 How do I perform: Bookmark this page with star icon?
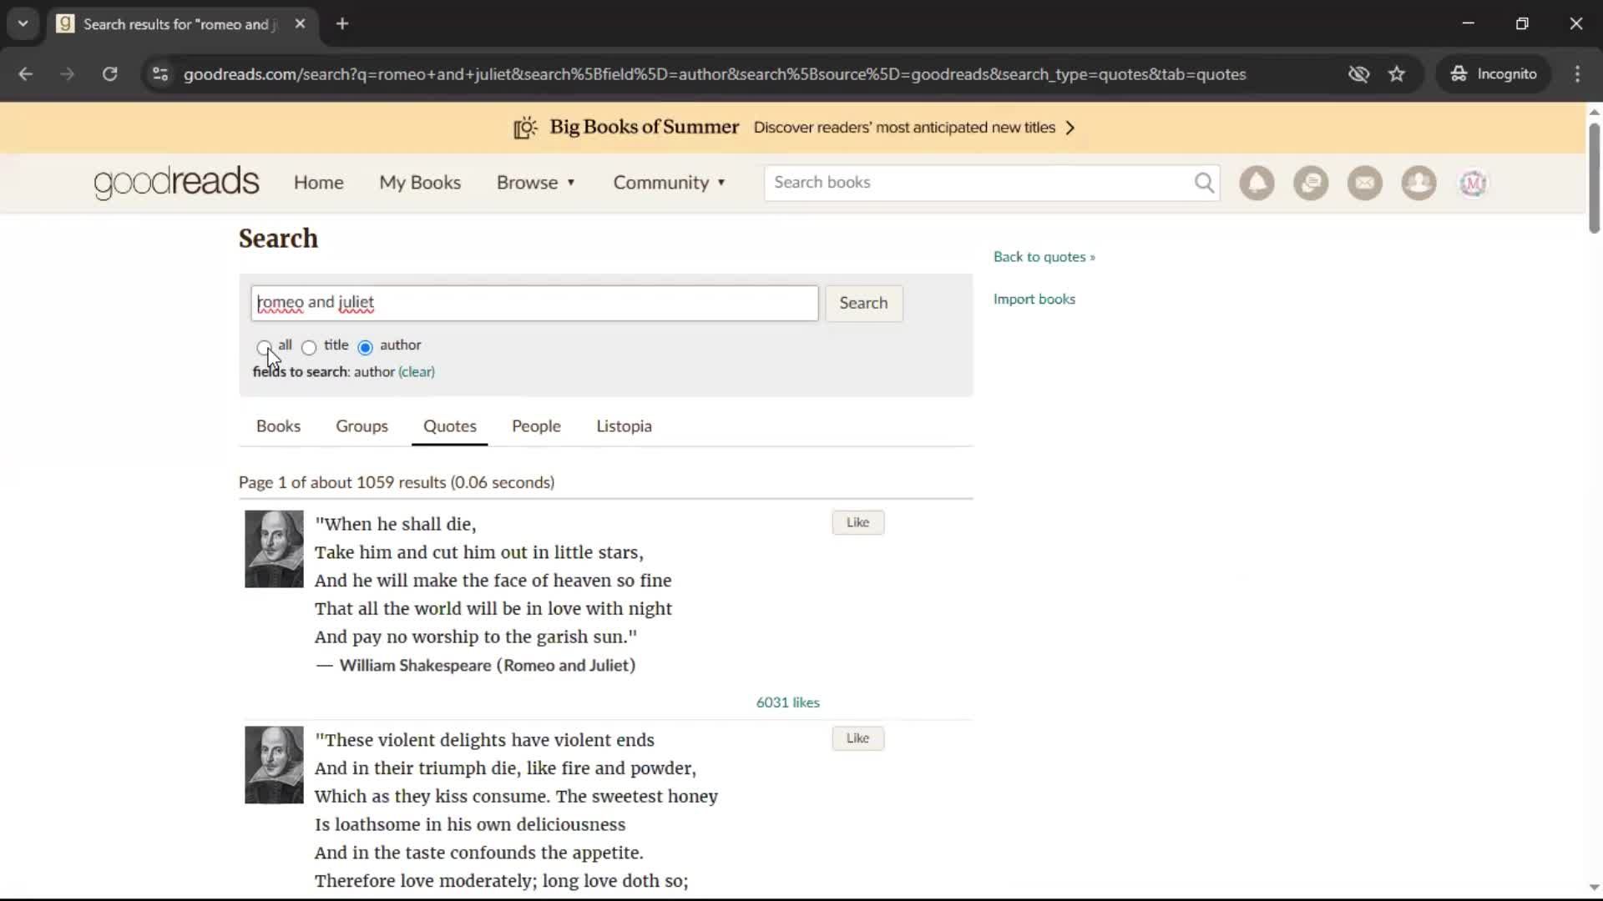pyautogui.click(x=1397, y=74)
